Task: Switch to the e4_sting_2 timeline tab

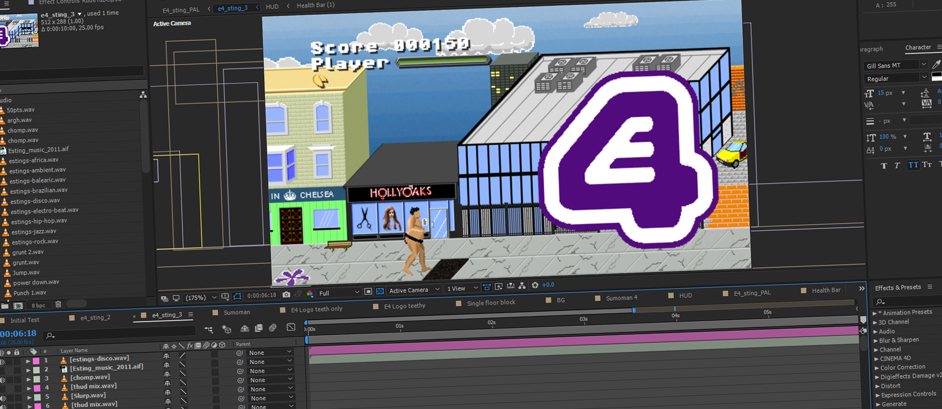Action: click(95, 317)
